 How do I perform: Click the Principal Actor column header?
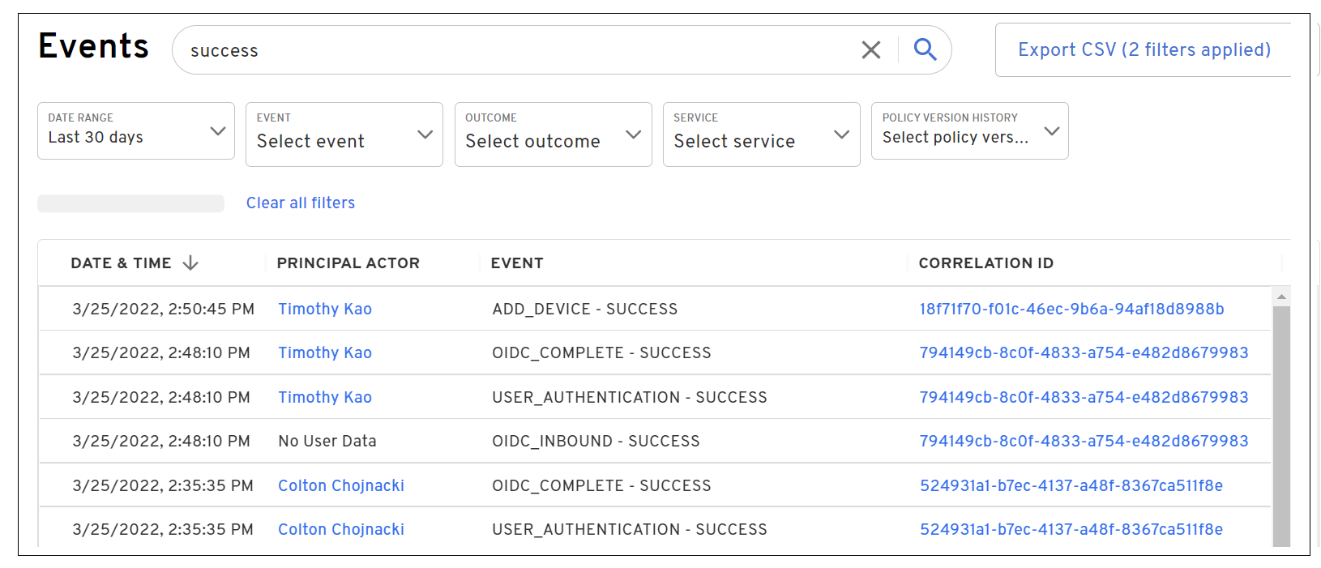(x=348, y=263)
